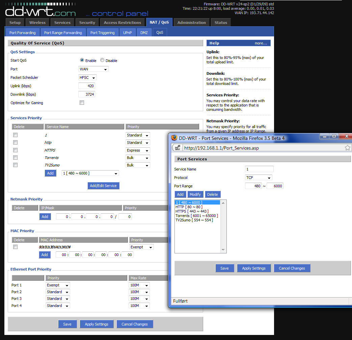Click the Uplink (kbps) field
Image resolution: width=352 pixels, height=340 pixels.
coord(87,86)
